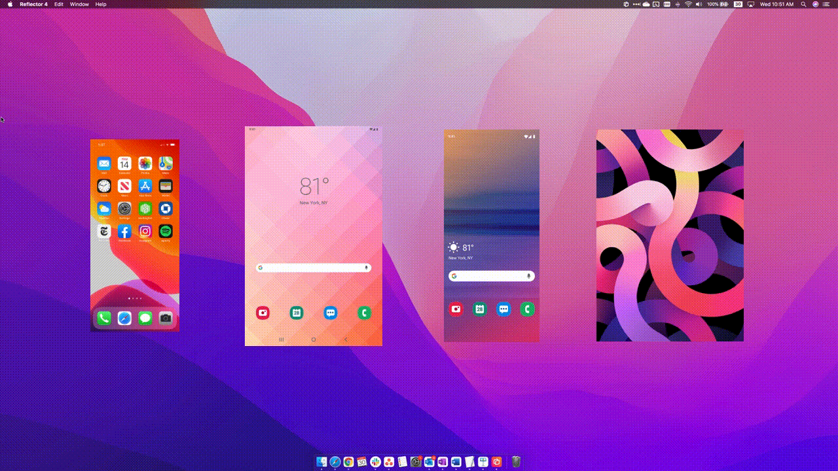Tap Messages icon in iPhone dock
This screenshot has width=838, height=471.
pyautogui.click(x=145, y=318)
